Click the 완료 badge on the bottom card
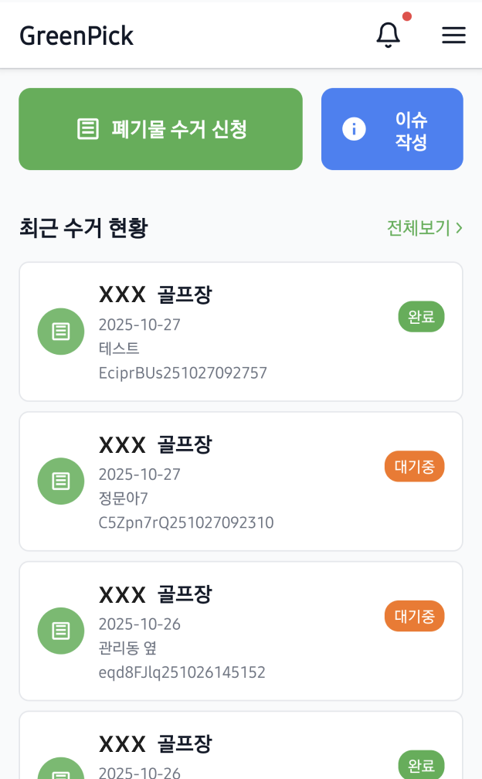The height and width of the screenshot is (779, 482). click(x=421, y=766)
